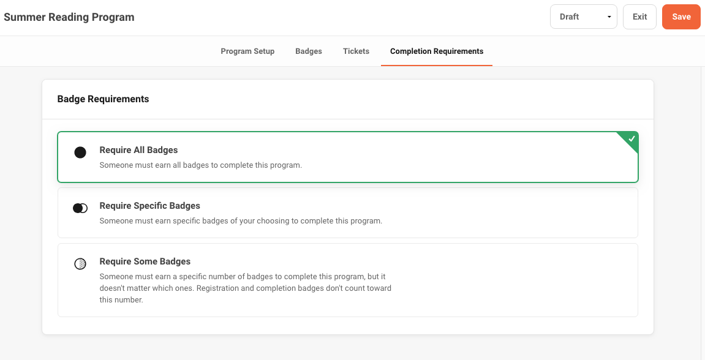Viewport: 705px width, 360px height.
Task: Click the Badge Requirements section heading
Action: [x=103, y=99]
